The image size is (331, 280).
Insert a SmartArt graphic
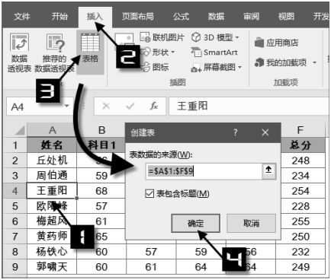214,52
